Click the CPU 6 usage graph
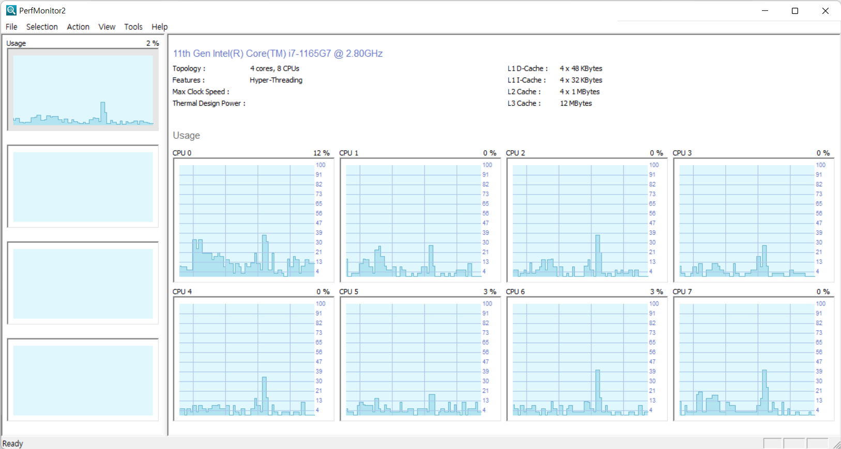The width and height of the screenshot is (841, 449). coord(587,359)
